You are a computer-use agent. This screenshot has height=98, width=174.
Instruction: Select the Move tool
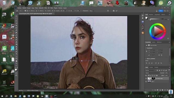click(16, 16)
